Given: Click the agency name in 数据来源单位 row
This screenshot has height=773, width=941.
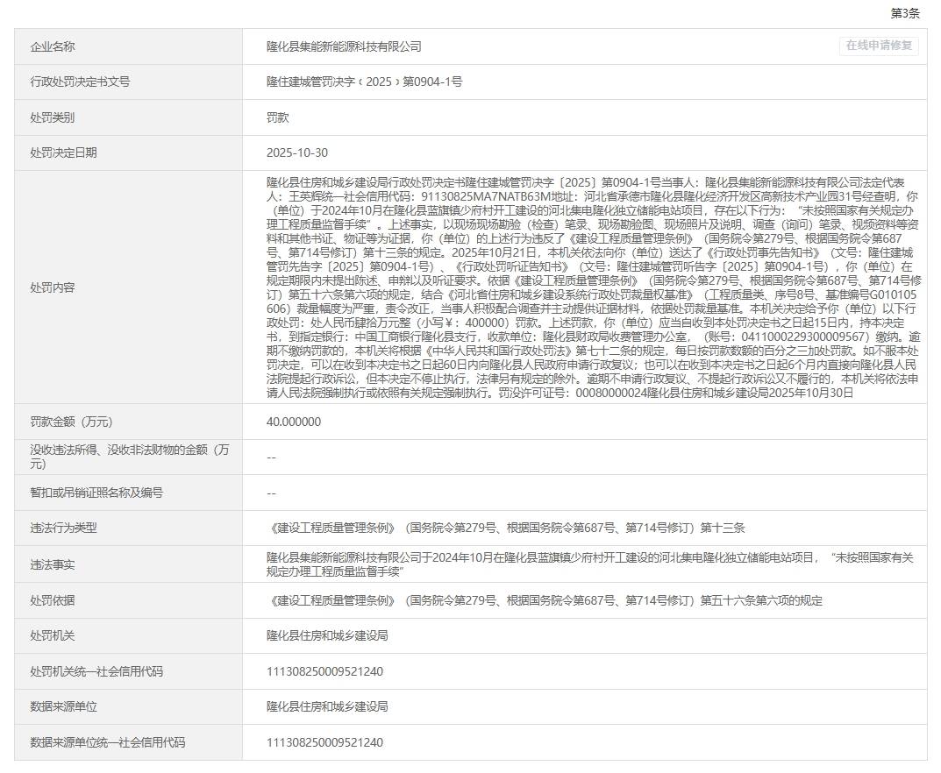Looking at the screenshot, I should (x=327, y=706).
